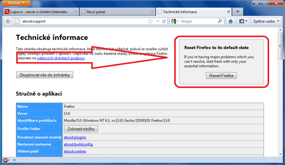Close the Lupa.cz tab
Screen dimensions: 285x165
click(x=76, y=12)
